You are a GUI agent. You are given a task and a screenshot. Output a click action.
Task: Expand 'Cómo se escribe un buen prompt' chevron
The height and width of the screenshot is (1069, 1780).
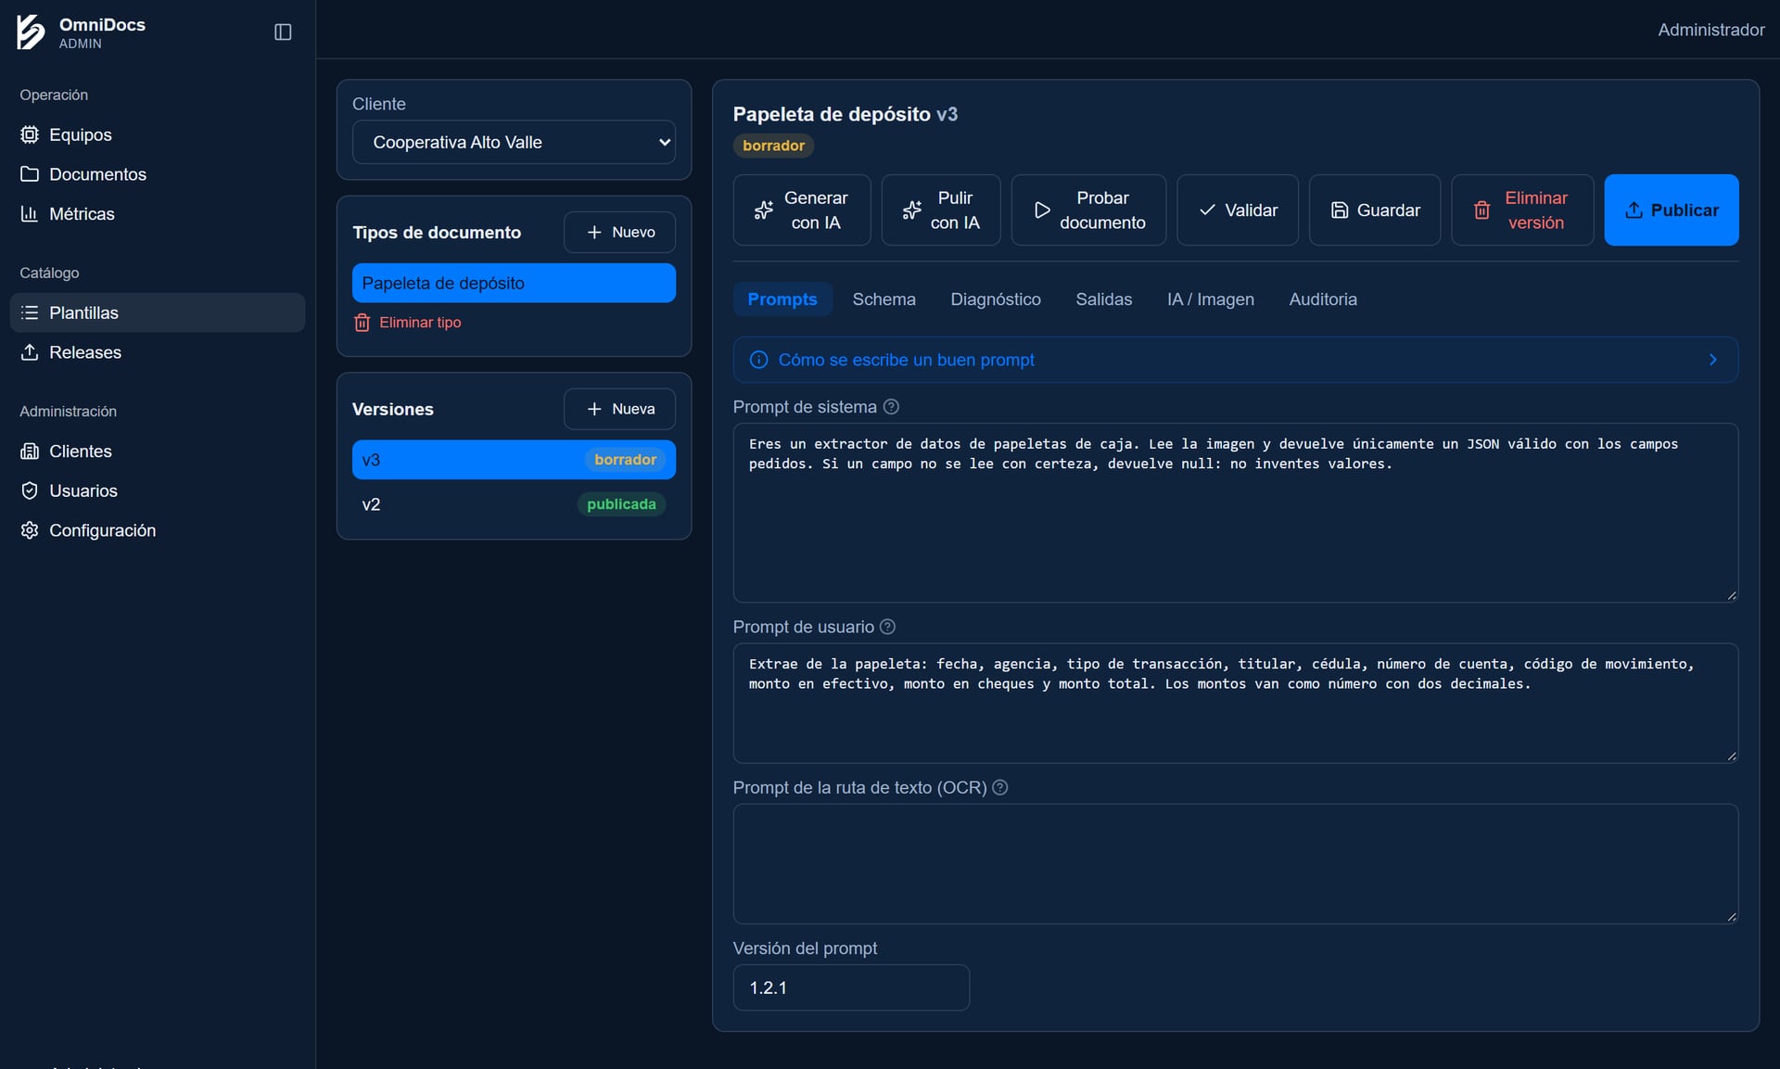coord(1712,360)
